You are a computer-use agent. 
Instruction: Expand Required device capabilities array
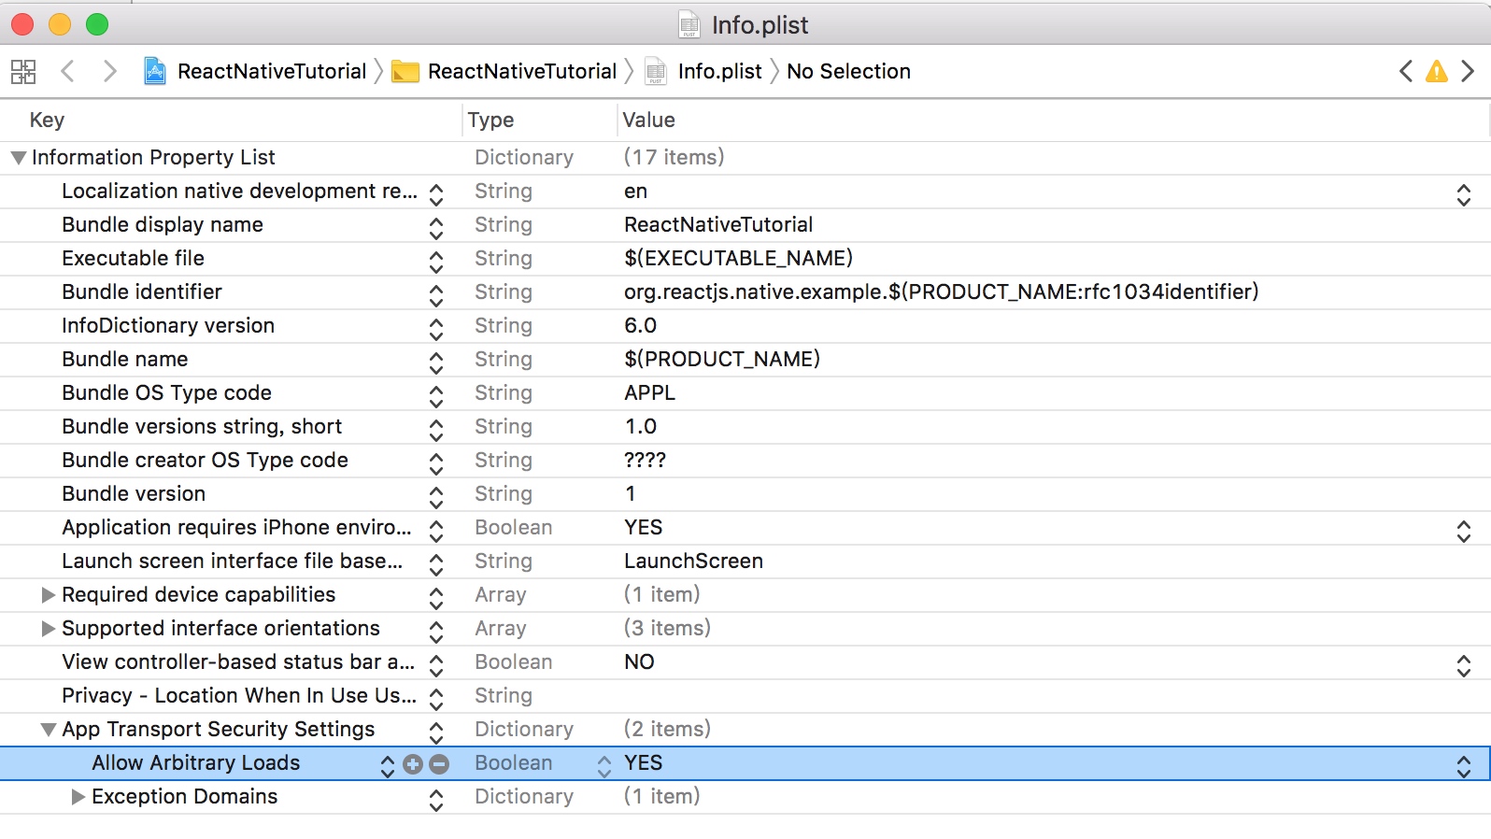(49, 595)
